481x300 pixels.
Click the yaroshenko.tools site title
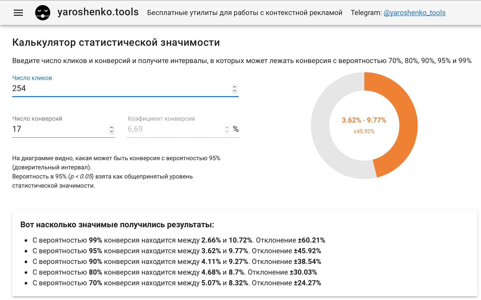pyautogui.click(x=98, y=12)
